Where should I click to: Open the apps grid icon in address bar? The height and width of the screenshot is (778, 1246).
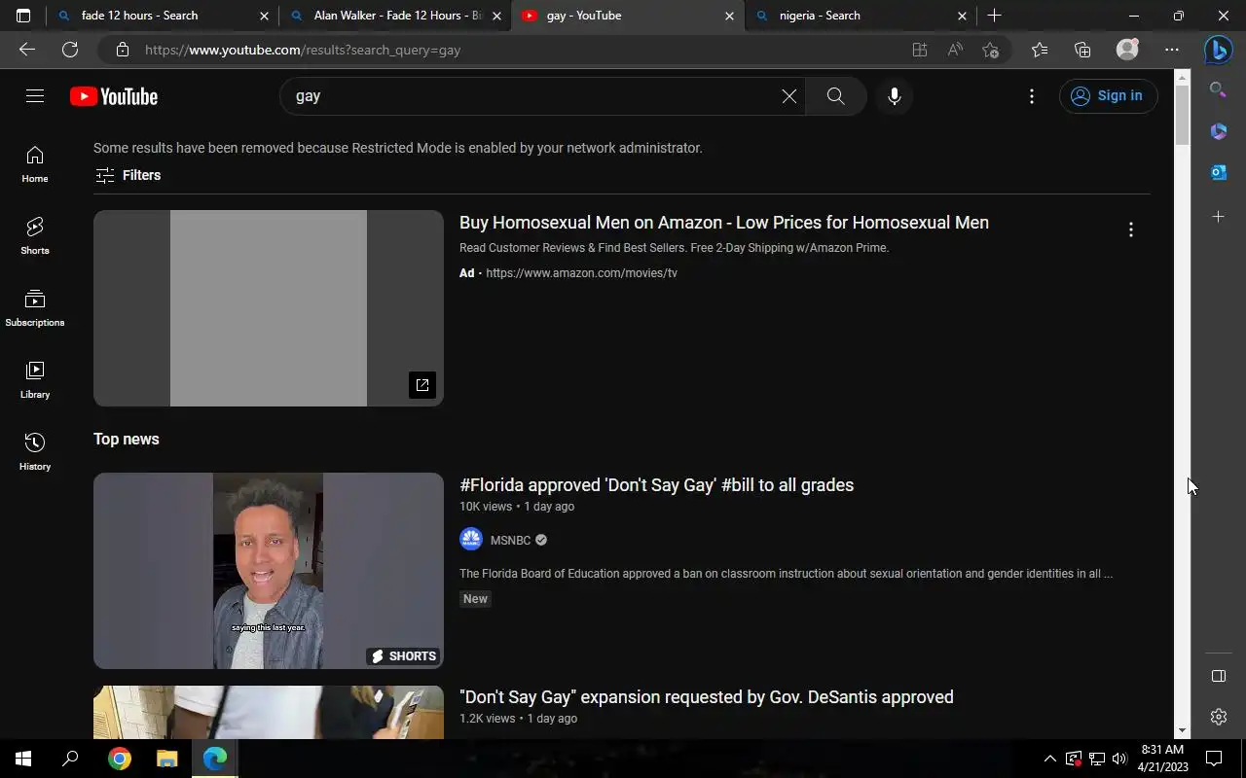point(919,50)
